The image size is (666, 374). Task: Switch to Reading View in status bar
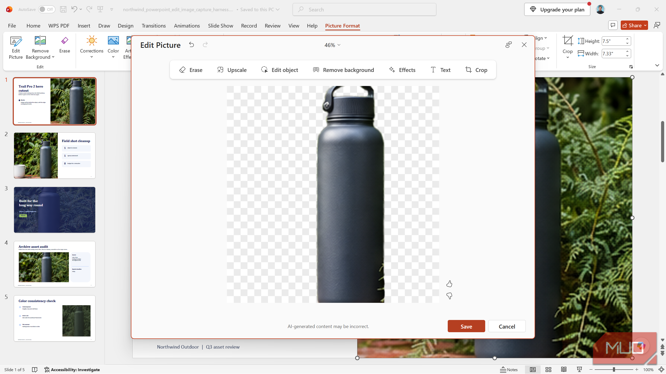tap(564, 370)
